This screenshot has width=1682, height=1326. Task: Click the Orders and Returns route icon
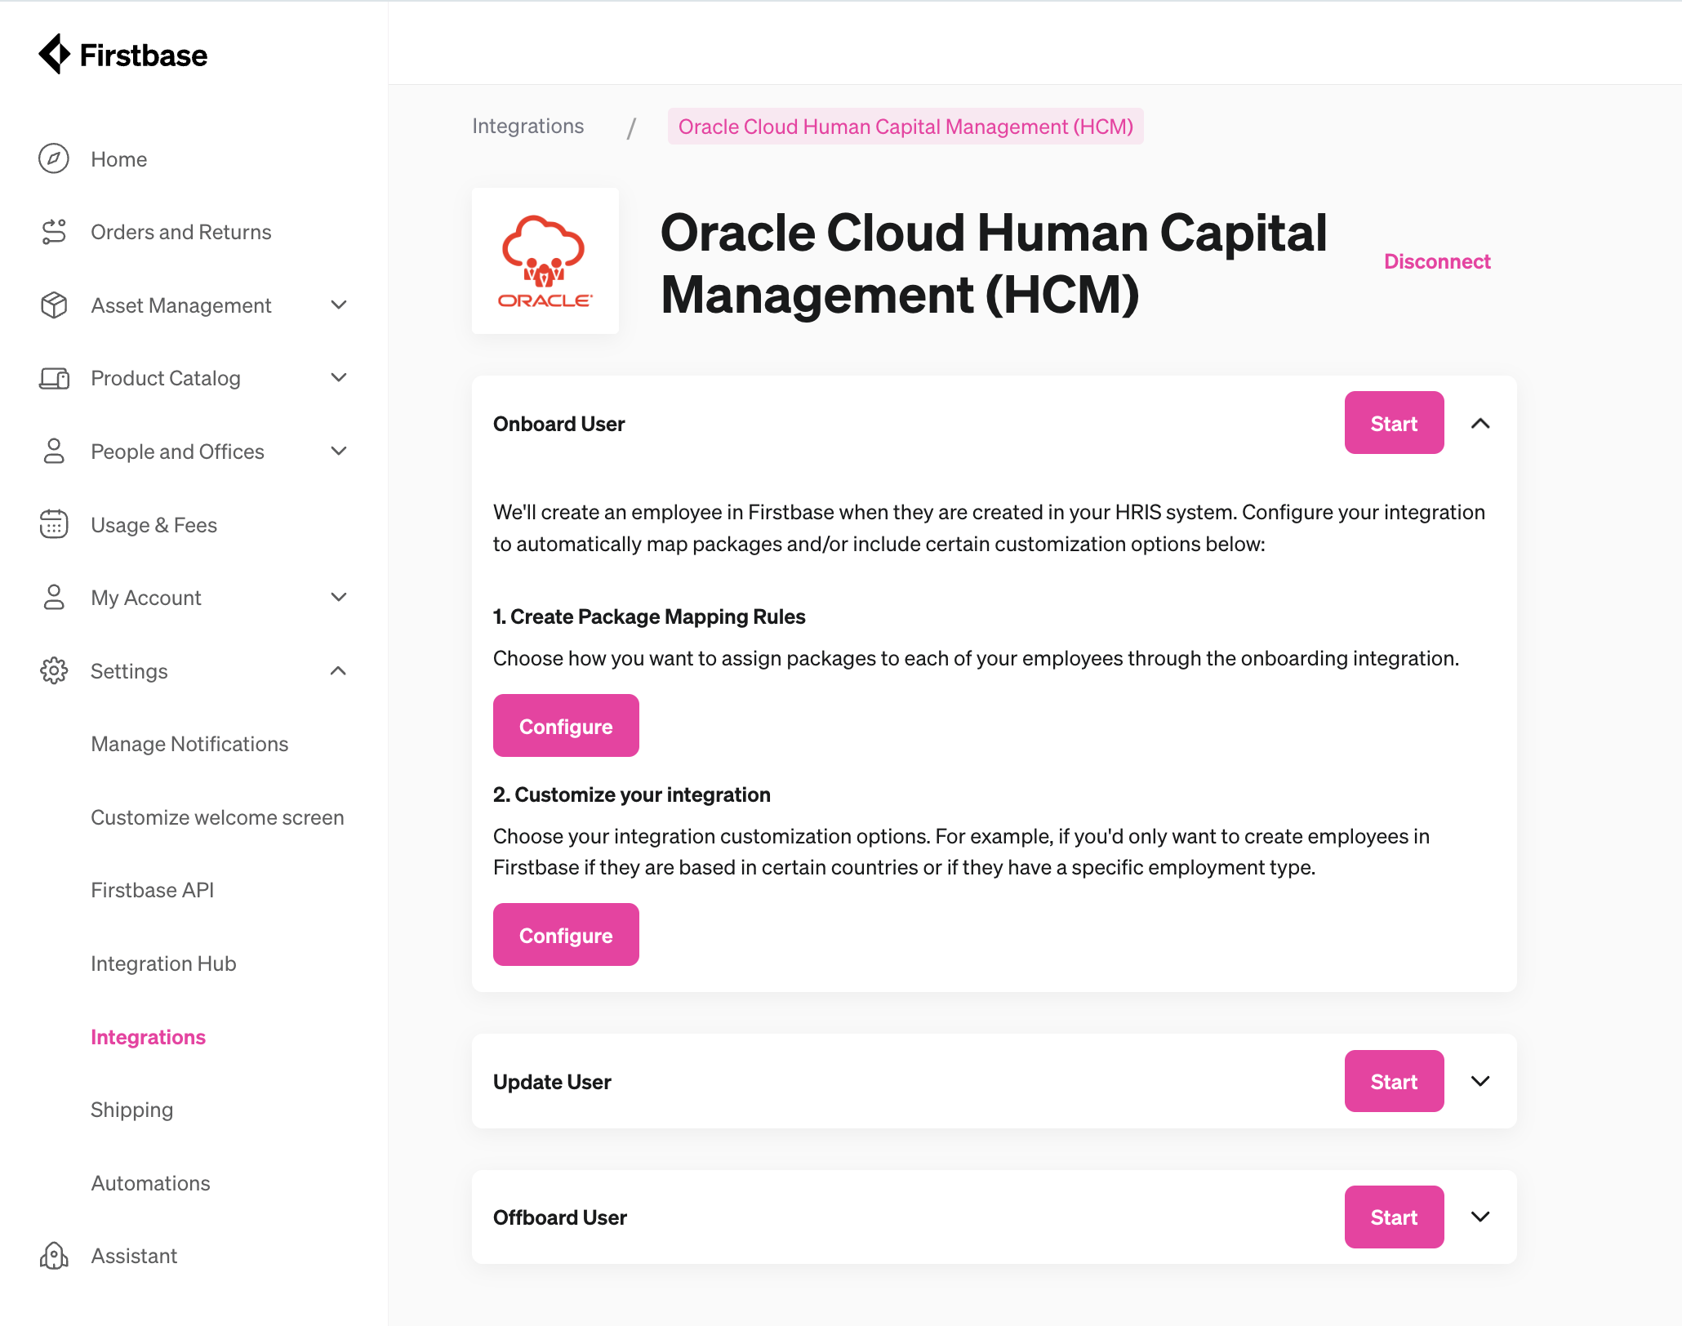[x=54, y=232]
